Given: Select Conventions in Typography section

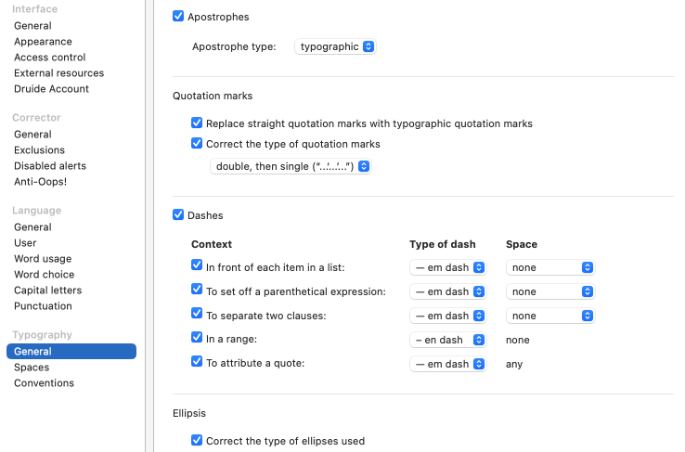Looking at the screenshot, I should click(x=44, y=383).
